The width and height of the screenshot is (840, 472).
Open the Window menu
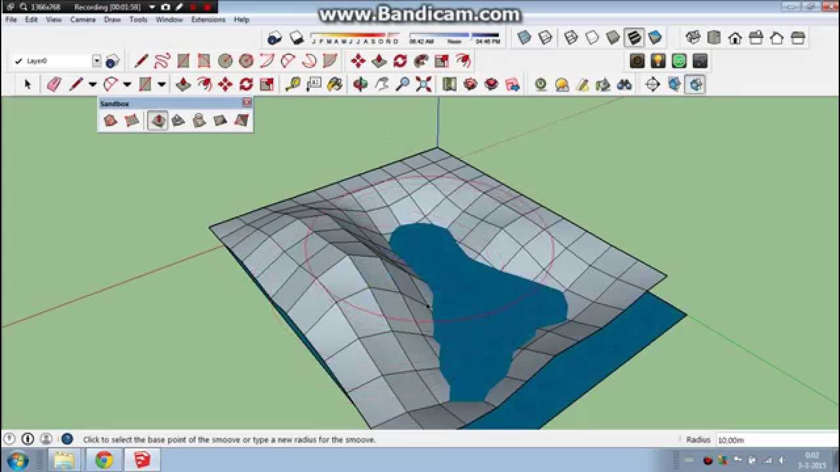[169, 20]
